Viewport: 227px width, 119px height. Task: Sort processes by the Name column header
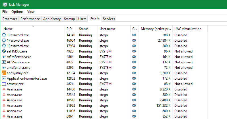(8, 29)
